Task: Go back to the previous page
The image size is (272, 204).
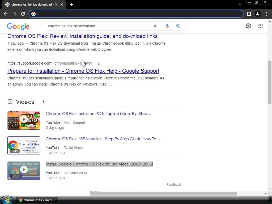Action: coord(6,14)
